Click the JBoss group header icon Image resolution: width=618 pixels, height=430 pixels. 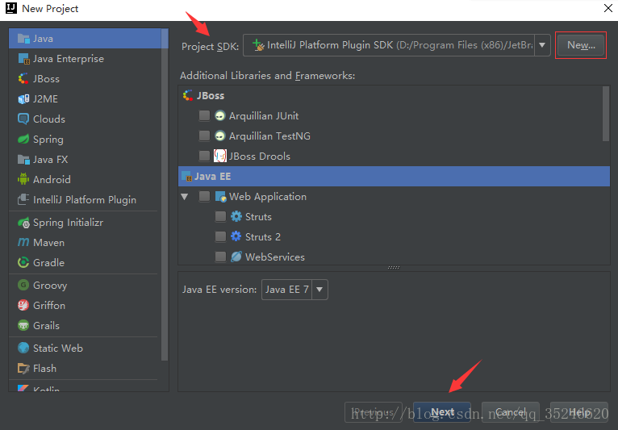pos(188,95)
